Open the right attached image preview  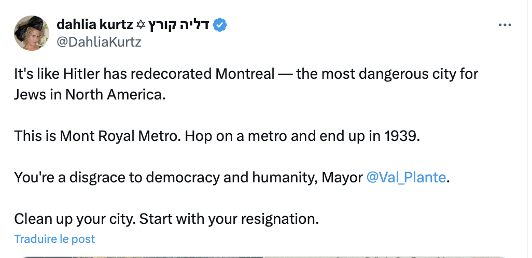pyautogui.click(x=385, y=257)
